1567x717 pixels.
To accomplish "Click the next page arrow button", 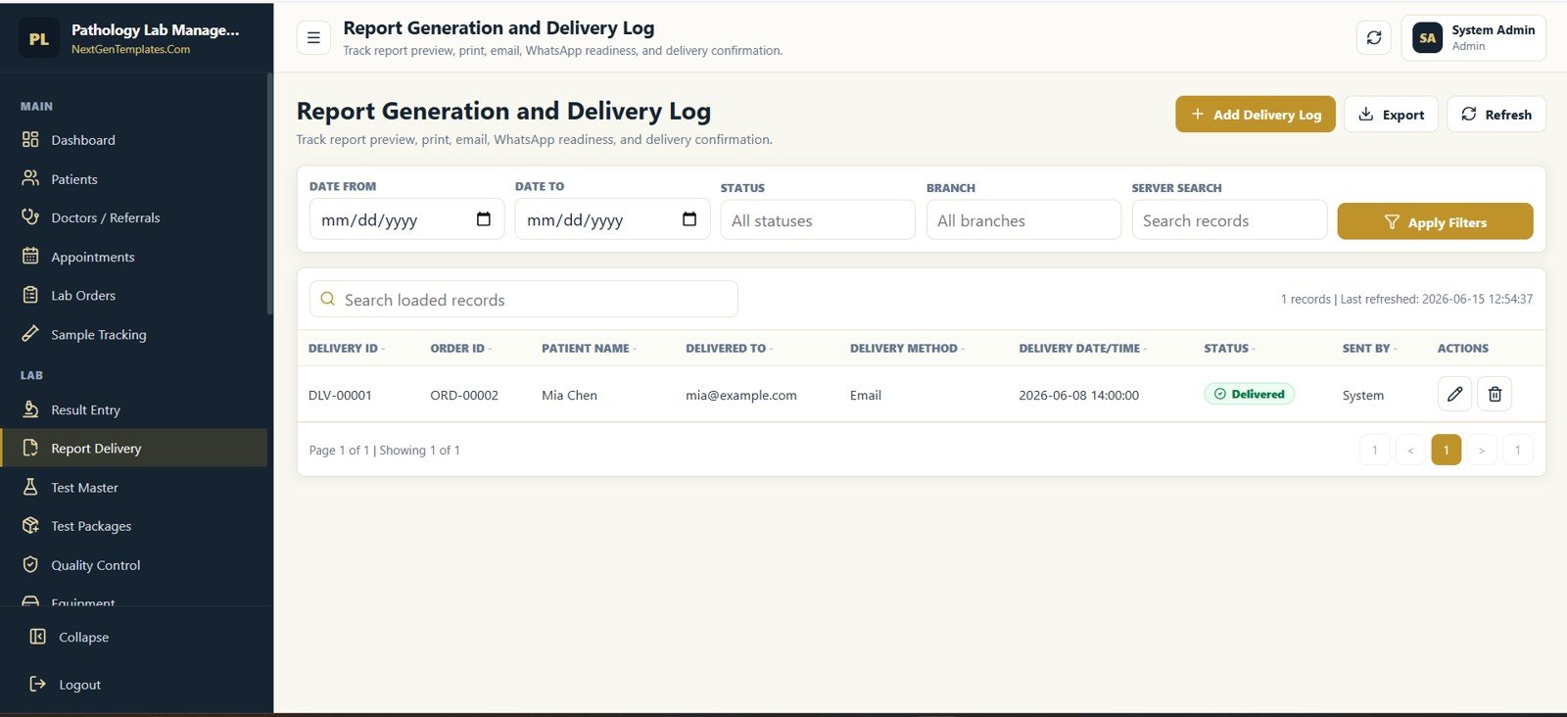I will pyautogui.click(x=1482, y=450).
